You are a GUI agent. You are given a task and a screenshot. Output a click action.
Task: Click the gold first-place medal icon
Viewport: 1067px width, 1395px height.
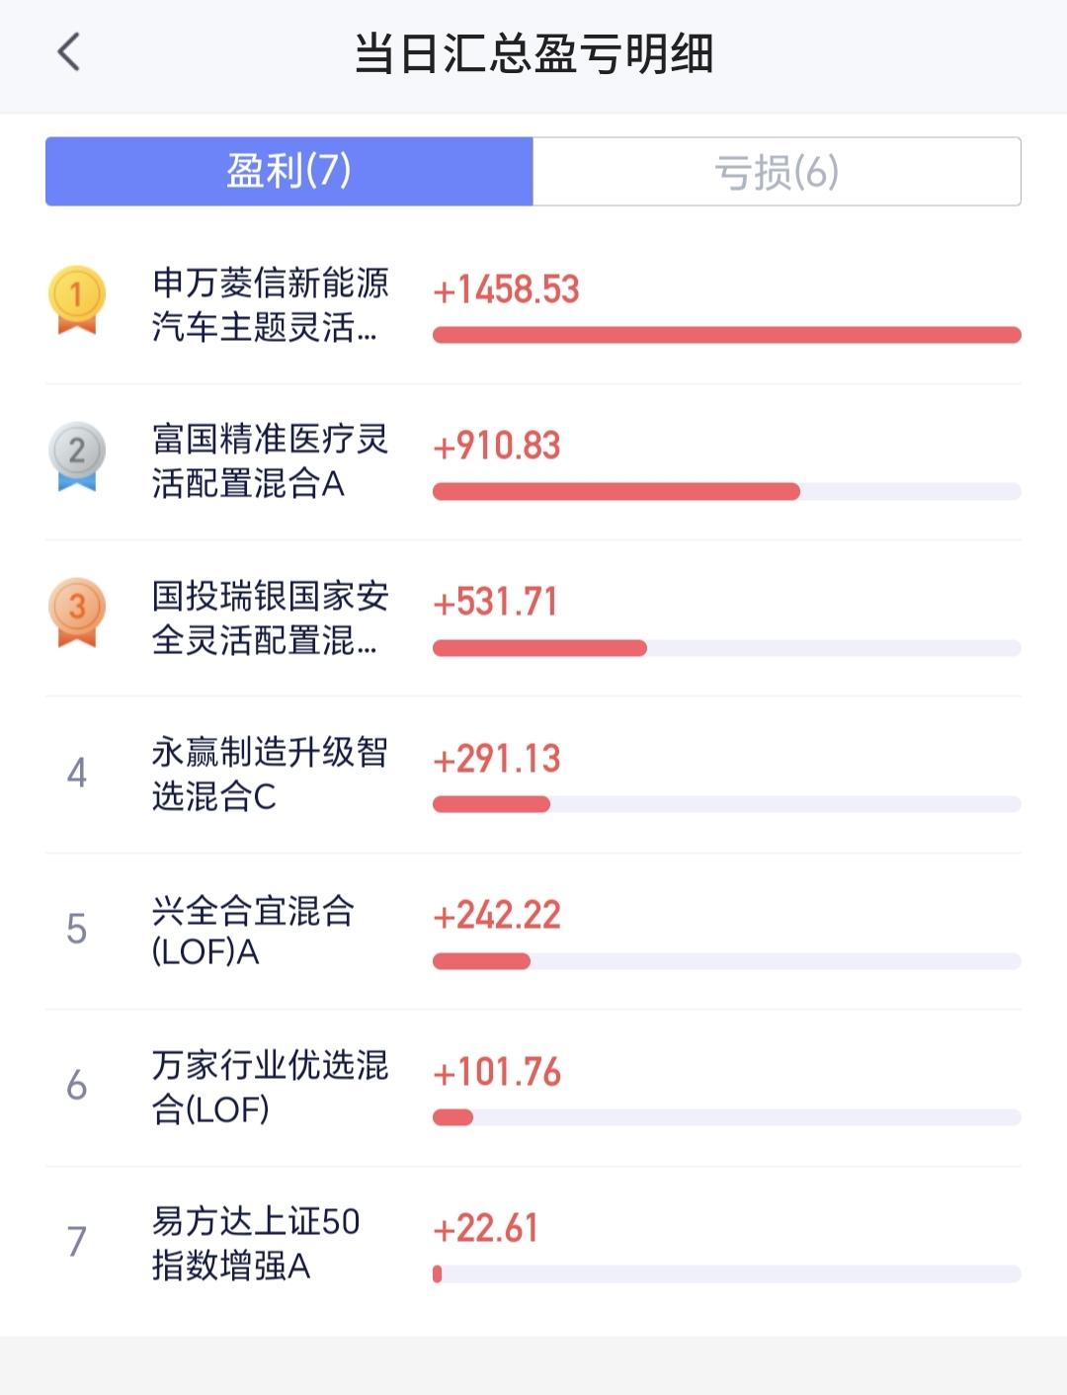pos(77,300)
